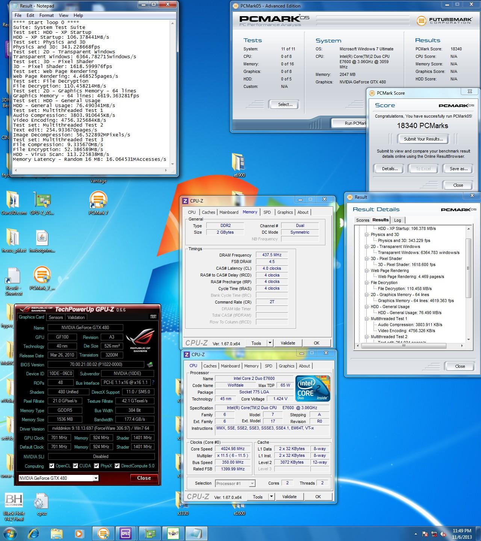Collapse the Multithreaded Test 1 node
This screenshot has height=541, width=481.
(367, 319)
